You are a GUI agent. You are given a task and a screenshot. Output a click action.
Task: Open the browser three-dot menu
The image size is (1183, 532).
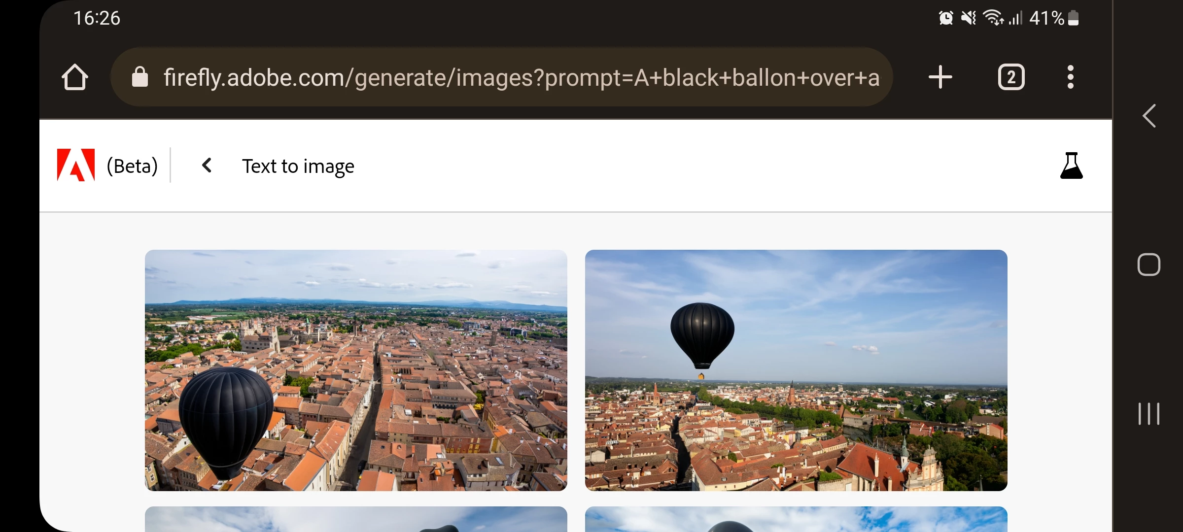(x=1070, y=77)
